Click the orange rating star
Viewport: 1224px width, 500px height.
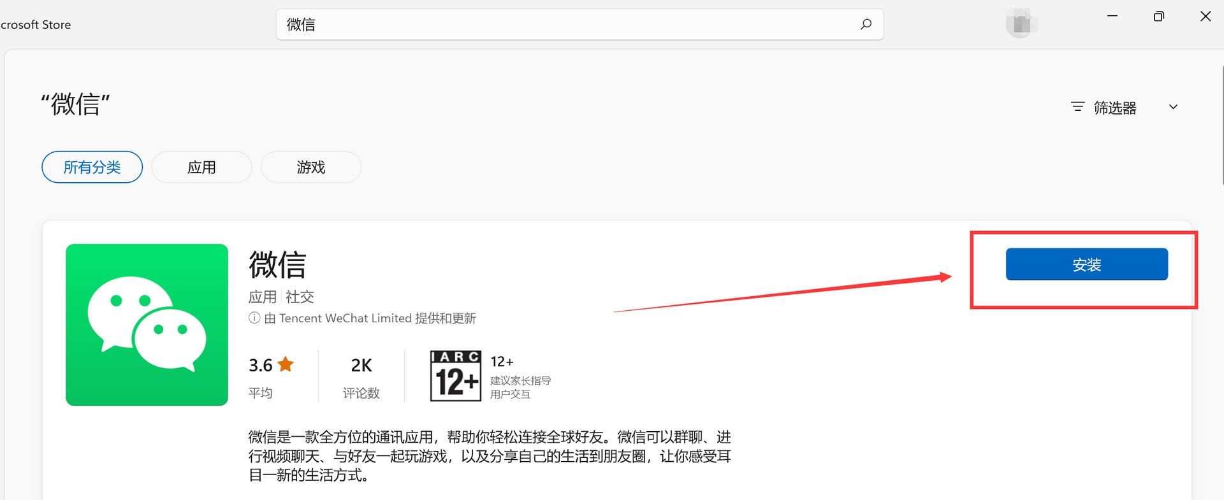(x=286, y=364)
